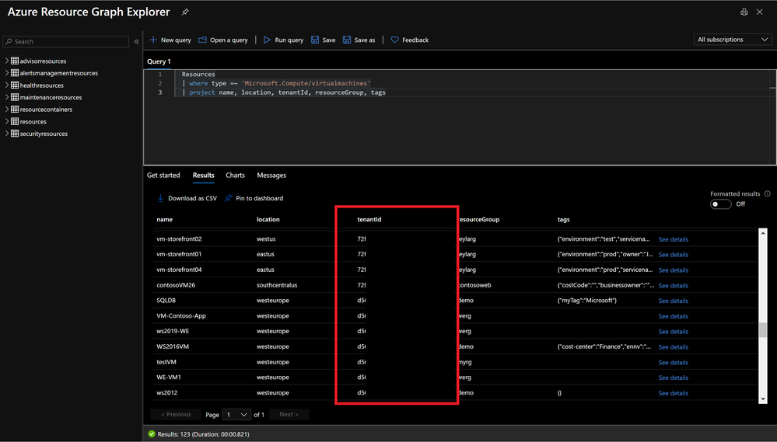
Task: Click the New query plus icon
Action: pos(153,40)
